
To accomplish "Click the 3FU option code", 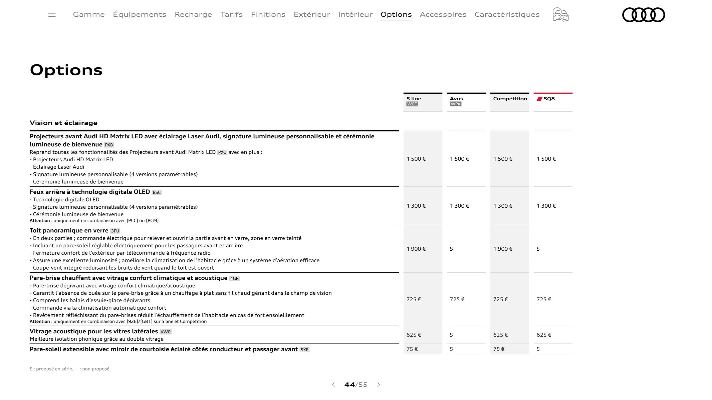I will 115,231.
